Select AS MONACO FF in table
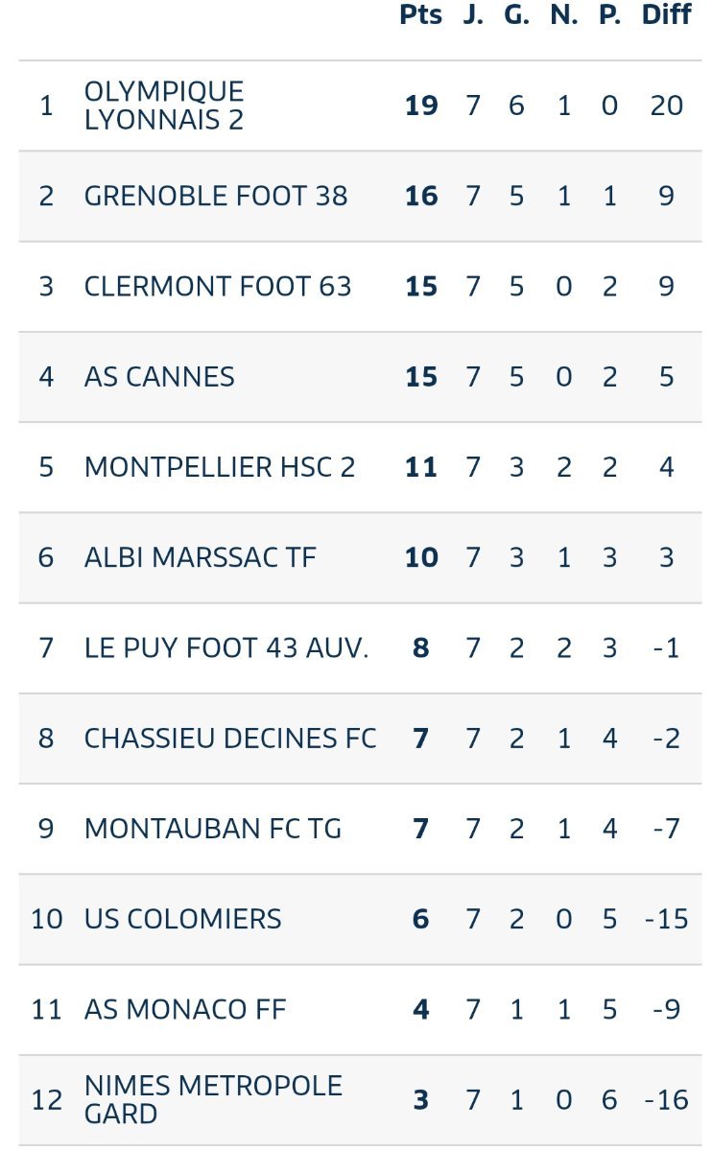Image resolution: width=712 pixels, height=1151 pixels. click(x=185, y=1009)
